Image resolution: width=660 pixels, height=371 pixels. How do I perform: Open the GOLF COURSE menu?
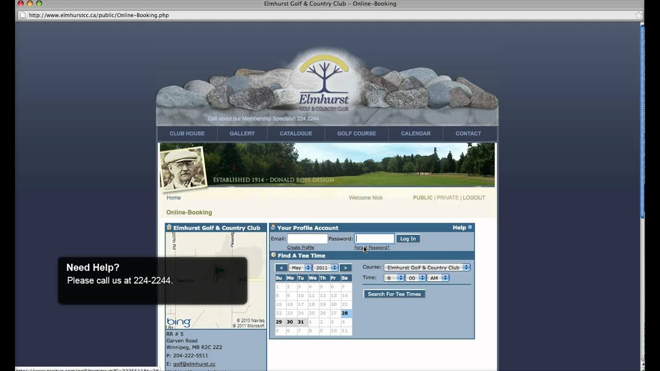pos(356,133)
